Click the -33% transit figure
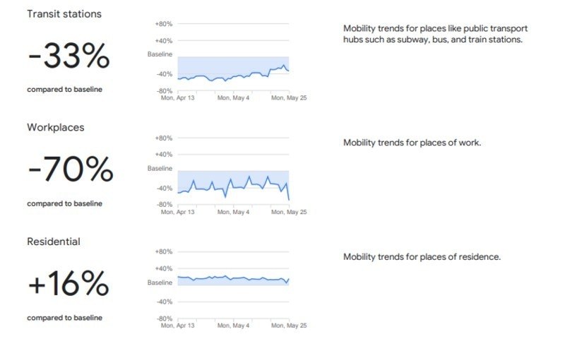The image size is (565, 339). tap(69, 56)
